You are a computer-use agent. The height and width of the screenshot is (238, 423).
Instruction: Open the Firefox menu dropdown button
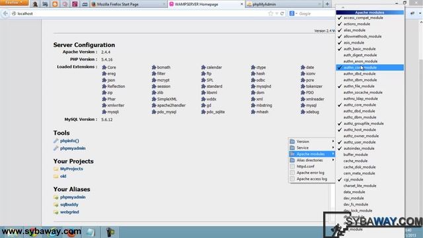tap(14, 3)
